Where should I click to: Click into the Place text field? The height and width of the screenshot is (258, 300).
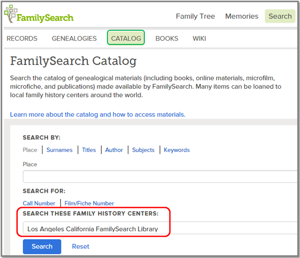[161, 177]
